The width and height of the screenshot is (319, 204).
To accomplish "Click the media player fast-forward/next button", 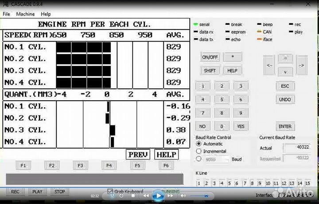I will [170, 196].
